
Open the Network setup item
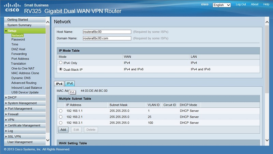[17, 35]
